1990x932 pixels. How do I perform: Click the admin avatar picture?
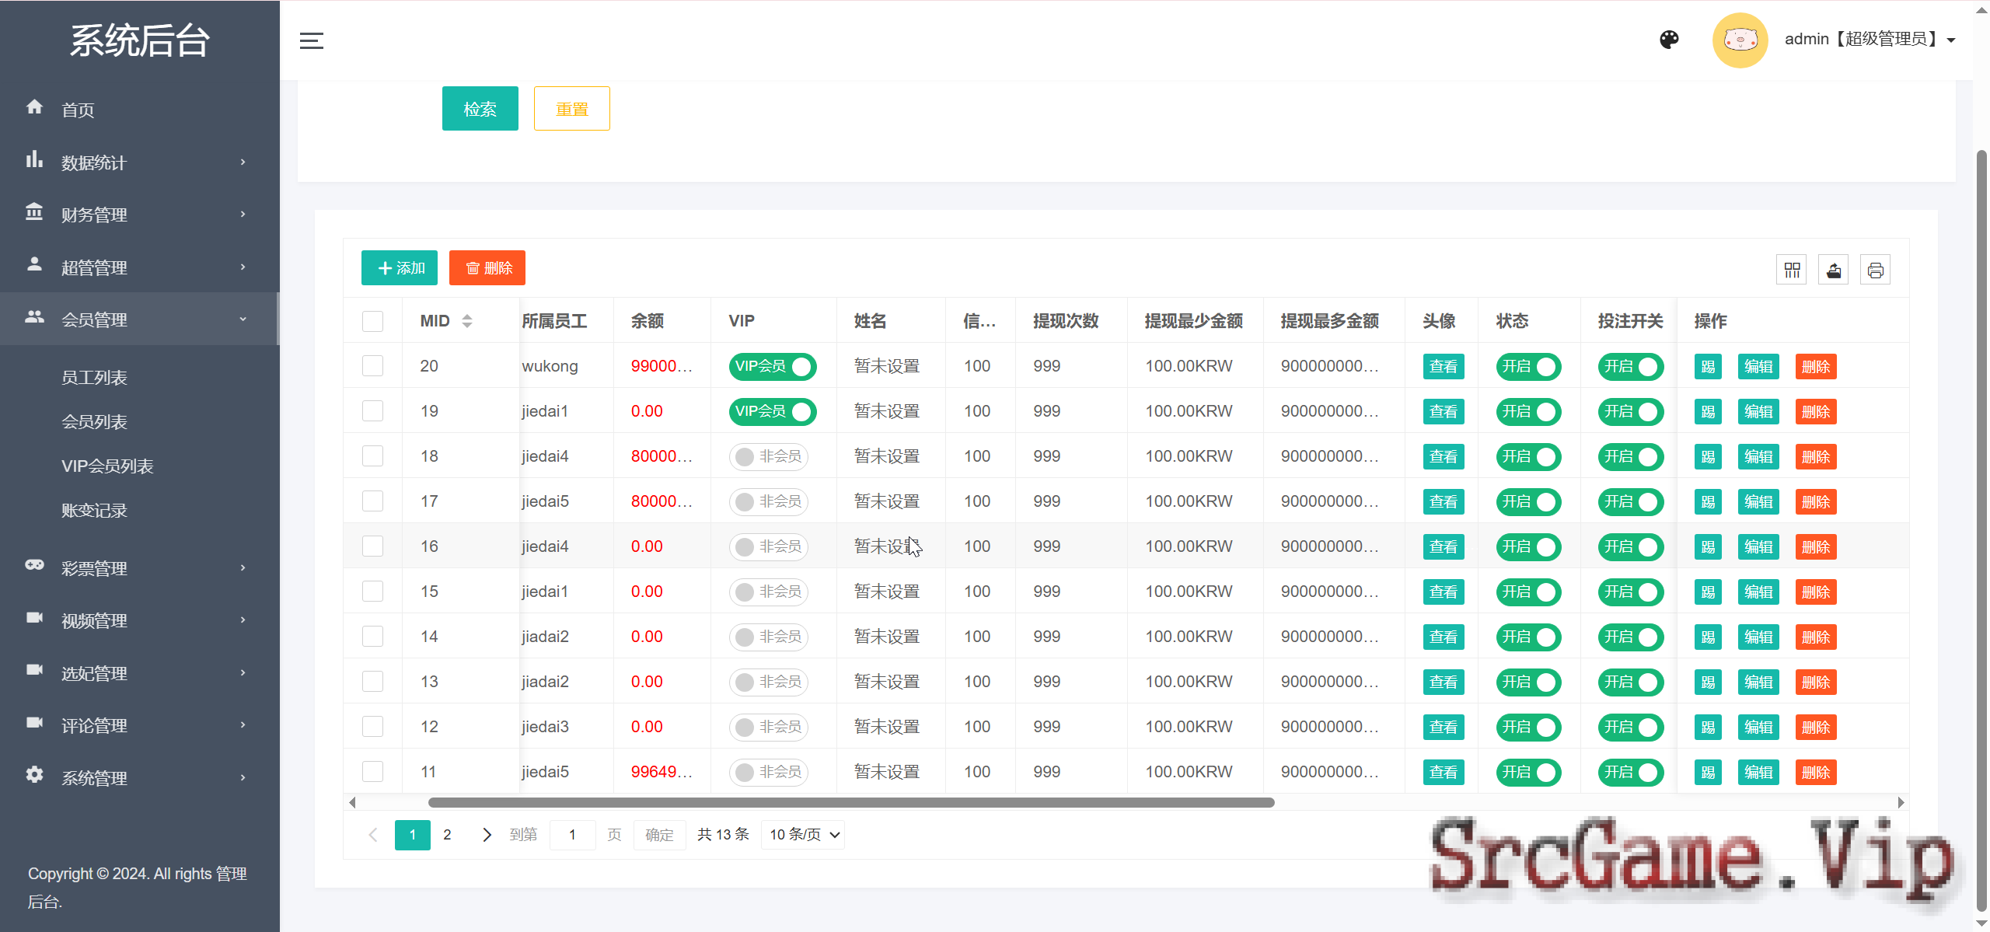point(1740,40)
